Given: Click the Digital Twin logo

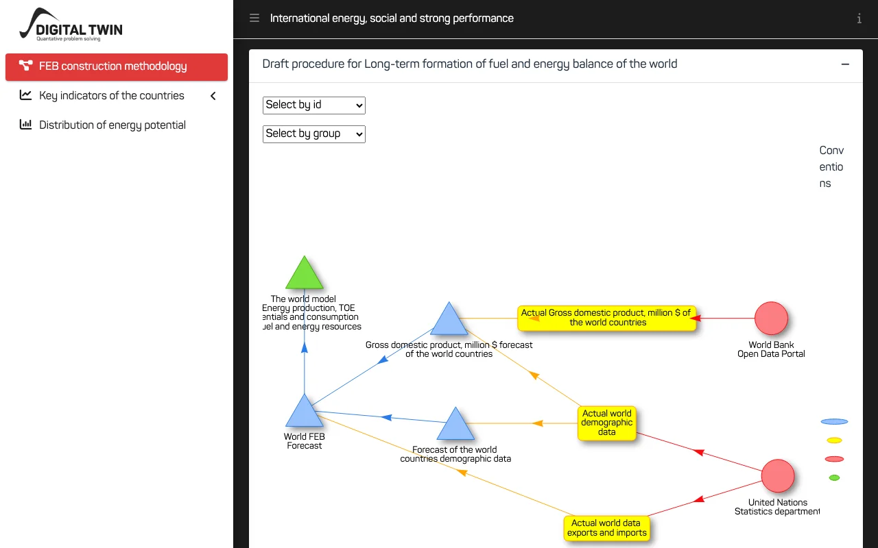Looking at the screenshot, I should [x=71, y=25].
